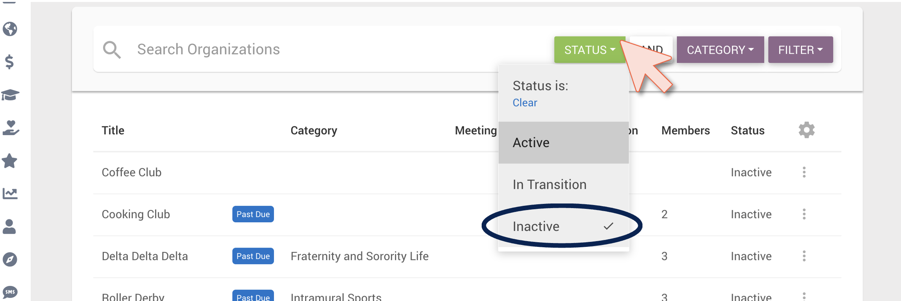Select the In Transition status option
Viewport: 901px width, 301px height.
click(x=563, y=185)
